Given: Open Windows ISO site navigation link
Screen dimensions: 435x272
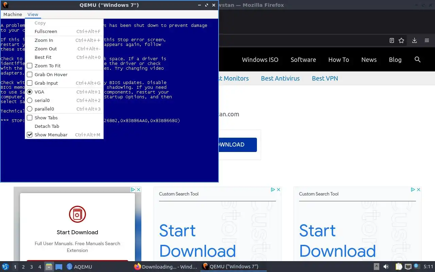Looking at the screenshot, I should click(260, 60).
